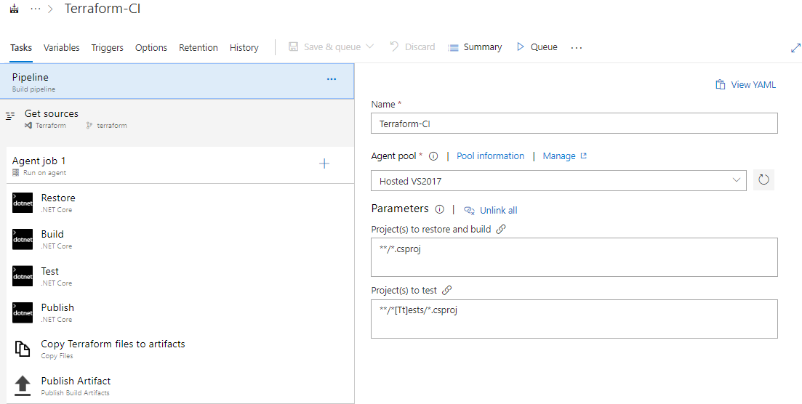The image size is (802, 404).
Task: Click the terraform branch icon
Action: pyautogui.click(x=89, y=125)
